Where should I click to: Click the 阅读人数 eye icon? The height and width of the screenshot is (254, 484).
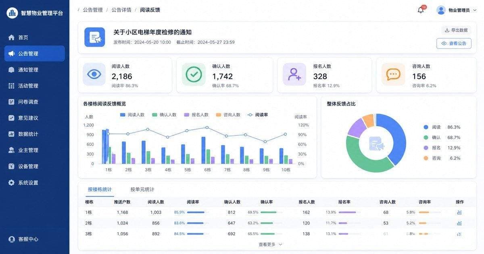click(x=94, y=74)
